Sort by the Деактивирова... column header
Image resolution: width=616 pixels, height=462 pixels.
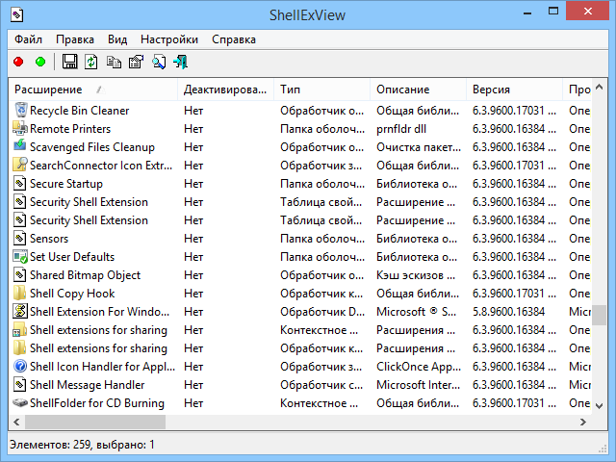click(x=225, y=90)
